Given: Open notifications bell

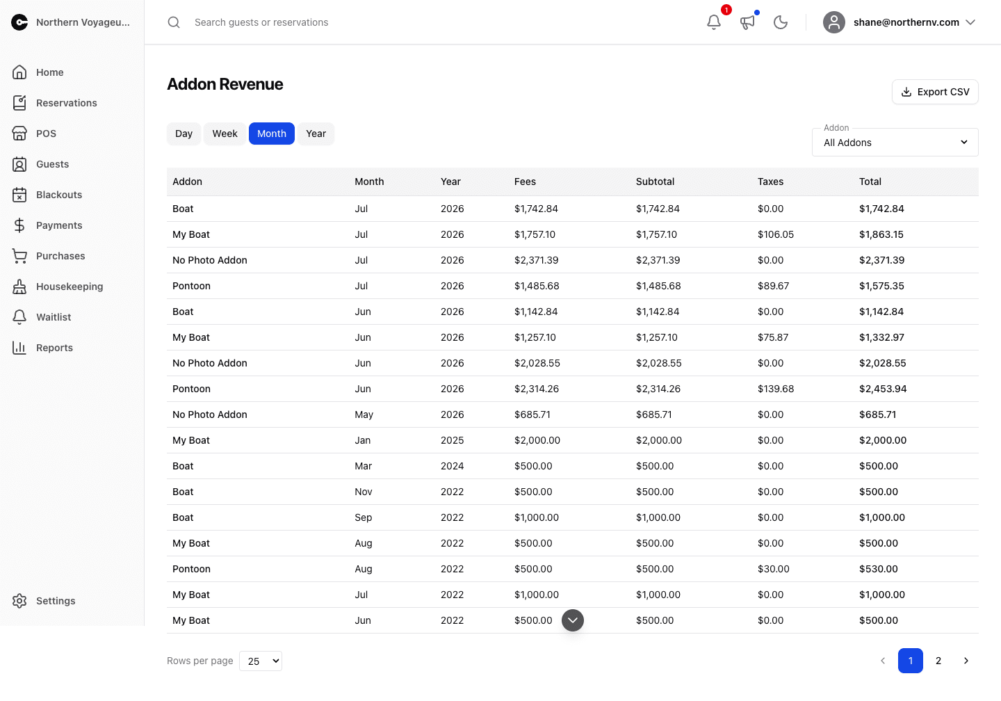Looking at the screenshot, I should (714, 22).
